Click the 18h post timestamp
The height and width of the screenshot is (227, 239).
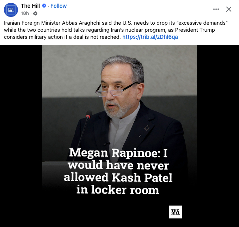click(25, 13)
